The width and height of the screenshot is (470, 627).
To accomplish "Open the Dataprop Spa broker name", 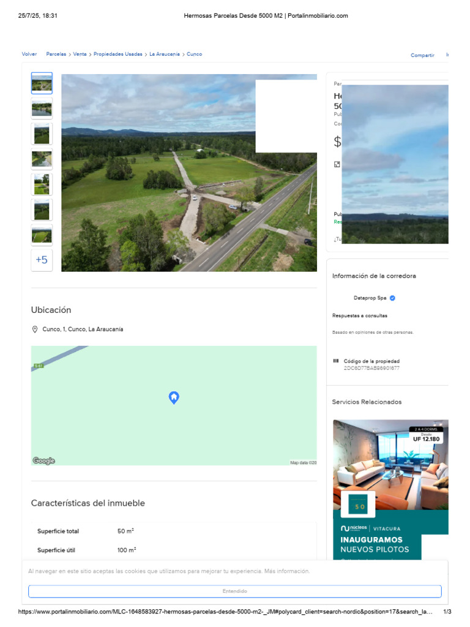I will tap(370, 298).
